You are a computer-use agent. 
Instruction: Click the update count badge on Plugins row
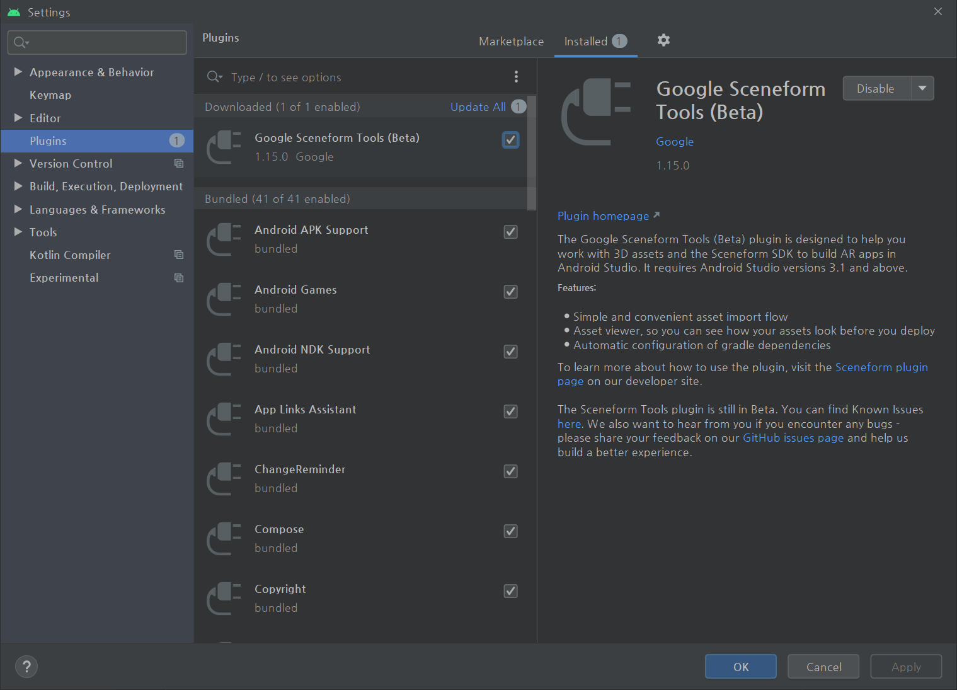tap(177, 141)
